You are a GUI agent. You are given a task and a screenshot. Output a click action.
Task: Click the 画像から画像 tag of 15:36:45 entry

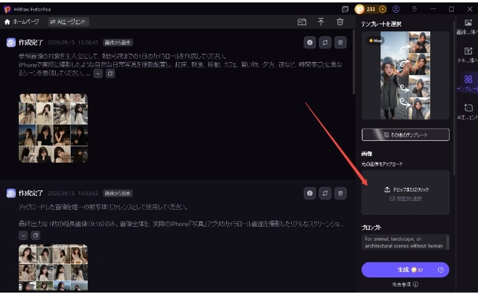tap(117, 43)
